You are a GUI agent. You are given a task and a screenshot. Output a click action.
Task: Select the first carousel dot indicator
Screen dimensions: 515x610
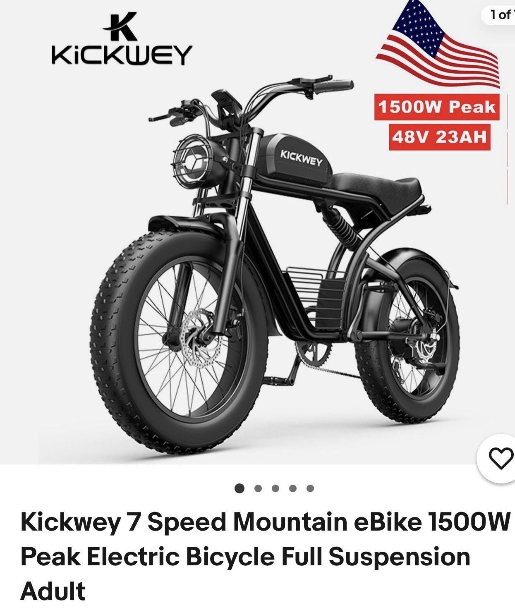(x=240, y=488)
